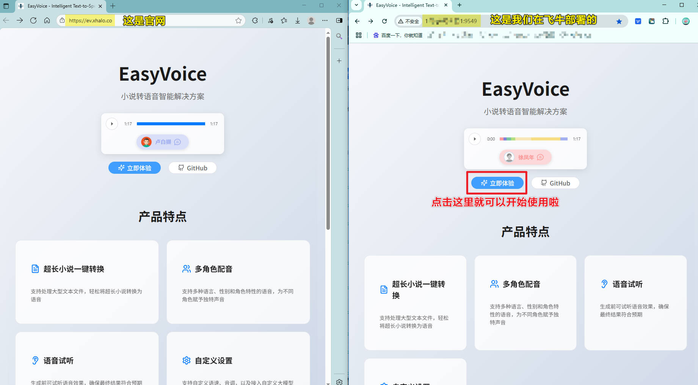This screenshot has width=698, height=385.
Task: Click 不安全 security warning chip
Action: pos(409,21)
